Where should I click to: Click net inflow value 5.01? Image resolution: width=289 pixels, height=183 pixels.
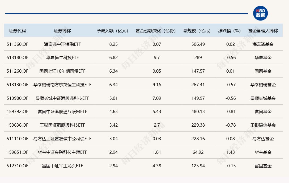click(113, 98)
